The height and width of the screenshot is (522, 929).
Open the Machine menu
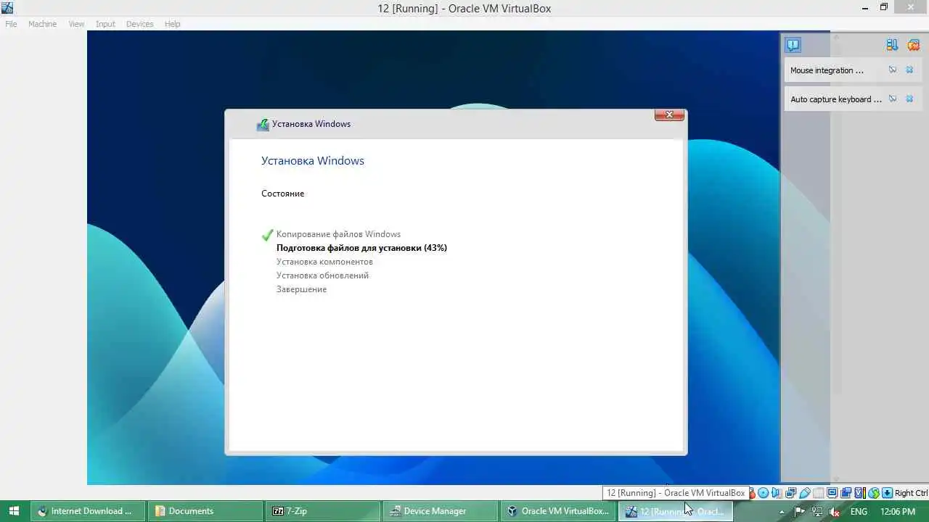[x=42, y=24]
